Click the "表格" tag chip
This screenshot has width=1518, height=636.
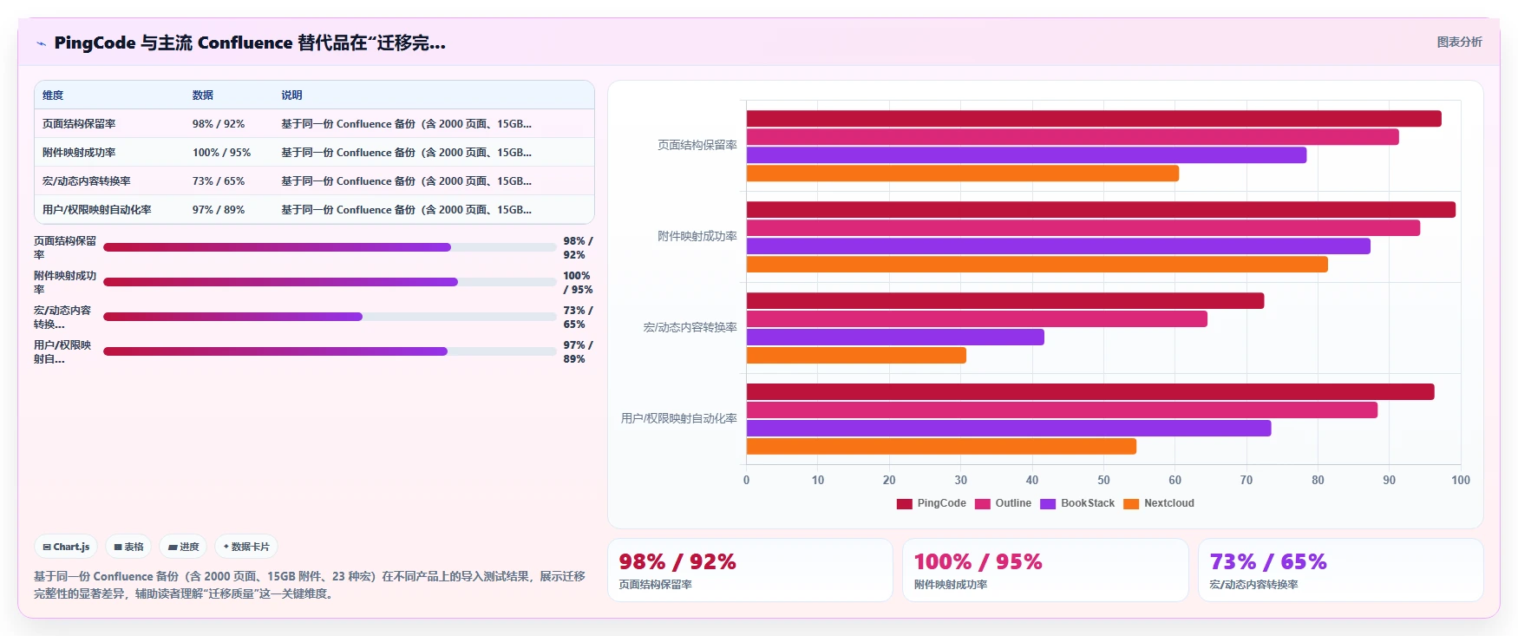(128, 547)
